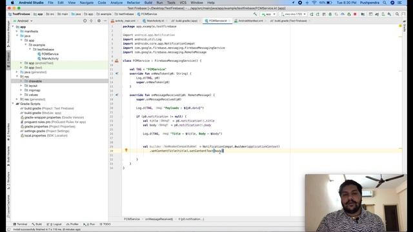This screenshot has width=413, height=232.
Task: Open the TODO tool window
Action: 105,224
